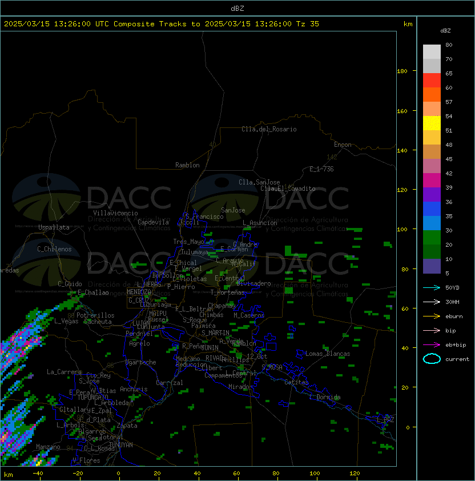Screen dimensions: 475x481
Task: Click the 'dBZ' heading above the color scale
Action: click(445, 31)
